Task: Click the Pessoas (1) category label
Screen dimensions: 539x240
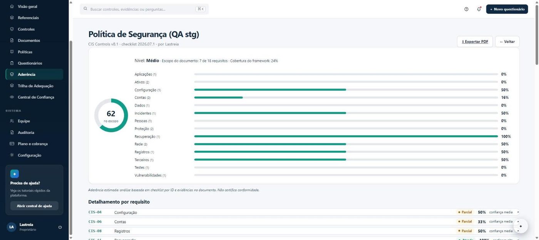Action: (143, 121)
